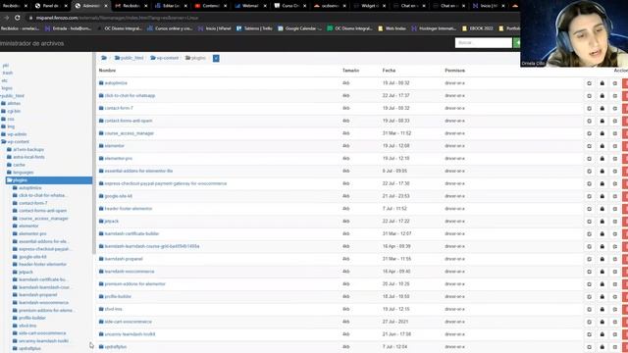Click the red delete button in the header-footer-elementor row

click(x=625, y=209)
